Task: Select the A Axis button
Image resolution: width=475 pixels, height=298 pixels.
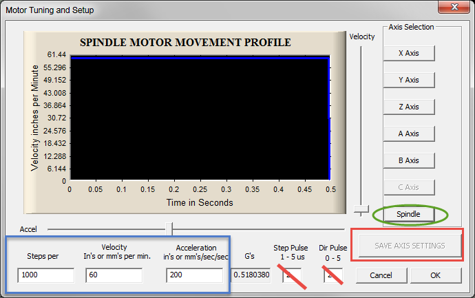Action: click(409, 134)
